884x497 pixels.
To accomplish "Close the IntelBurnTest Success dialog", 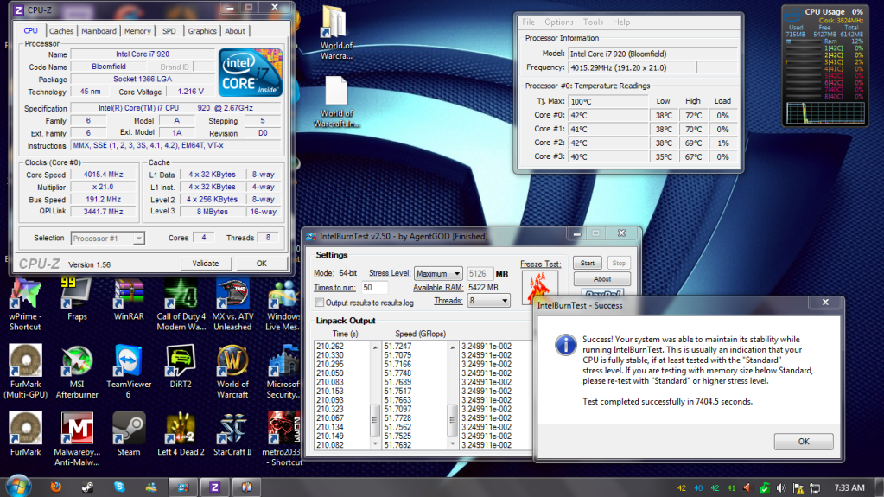I will 825,303.
